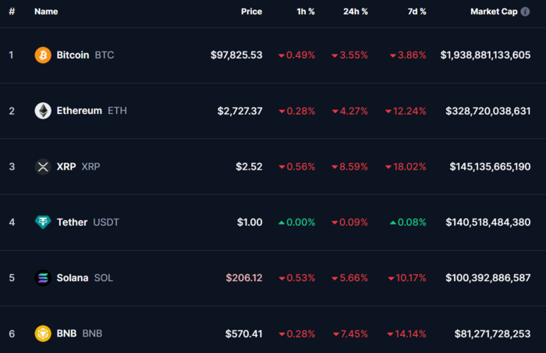
Task: Sort by the 1h % column header
Action: (x=305, y=12)
